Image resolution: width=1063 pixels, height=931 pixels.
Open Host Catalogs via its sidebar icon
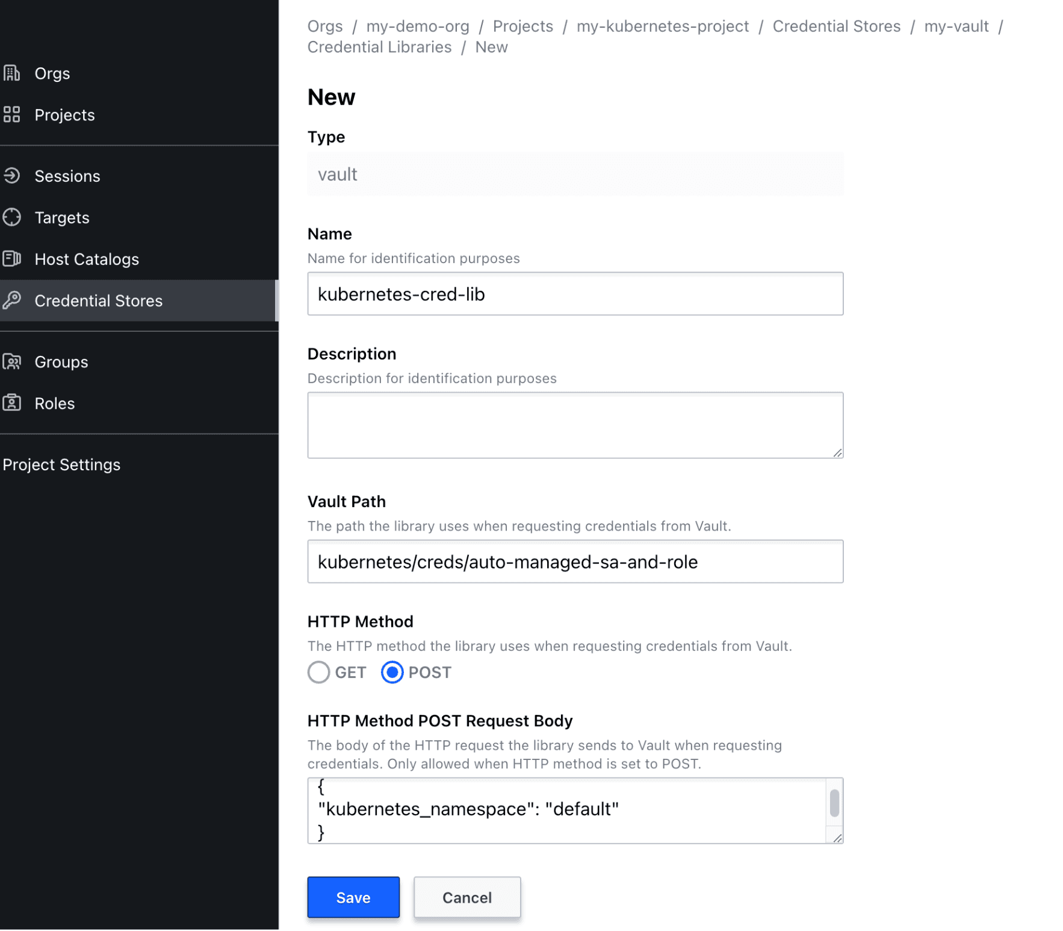point(12,259)
